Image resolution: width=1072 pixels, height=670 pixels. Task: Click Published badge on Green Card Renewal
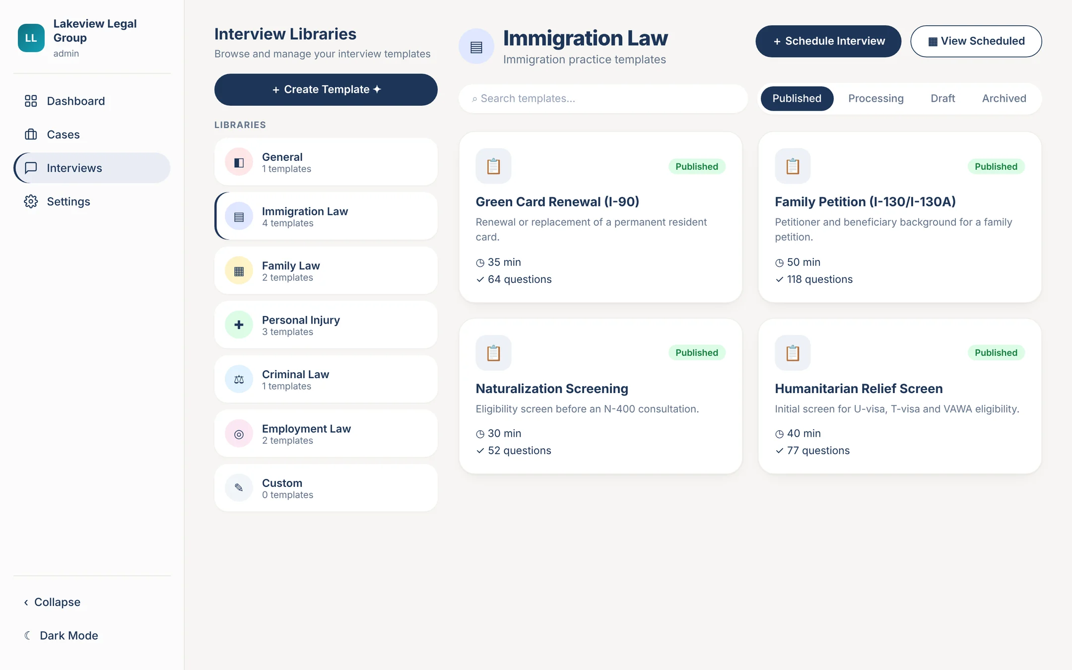697,166
